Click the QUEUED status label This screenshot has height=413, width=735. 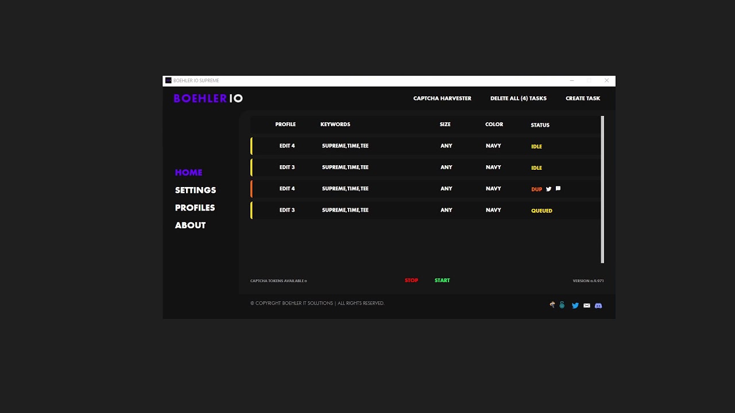point(541,211)
